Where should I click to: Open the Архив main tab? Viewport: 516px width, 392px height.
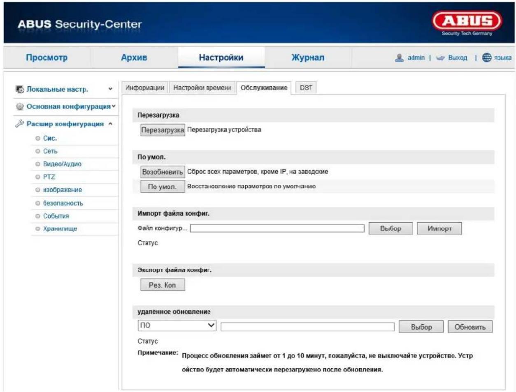pyautogui.click(x=134, y=58)
